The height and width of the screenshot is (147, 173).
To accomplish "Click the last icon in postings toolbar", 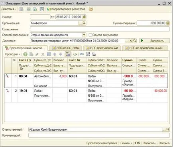I will [94, 54].
